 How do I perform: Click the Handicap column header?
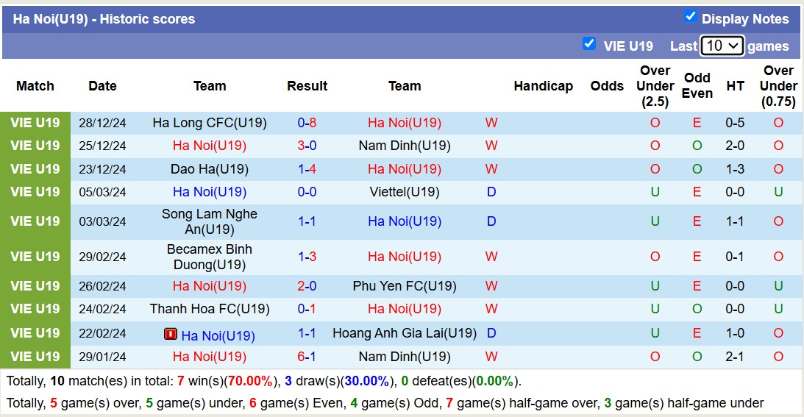click(543, 86)
